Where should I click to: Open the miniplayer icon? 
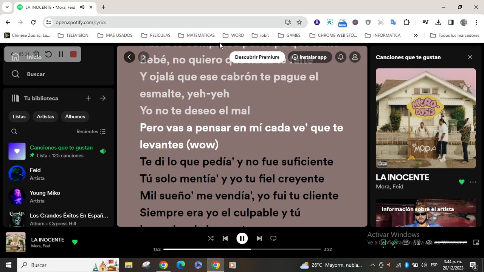coord(476,243)
